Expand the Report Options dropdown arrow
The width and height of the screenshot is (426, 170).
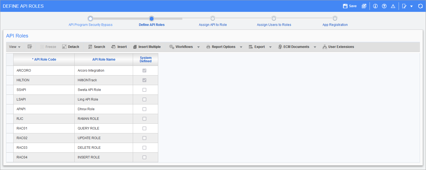click(x=241, y=47)
